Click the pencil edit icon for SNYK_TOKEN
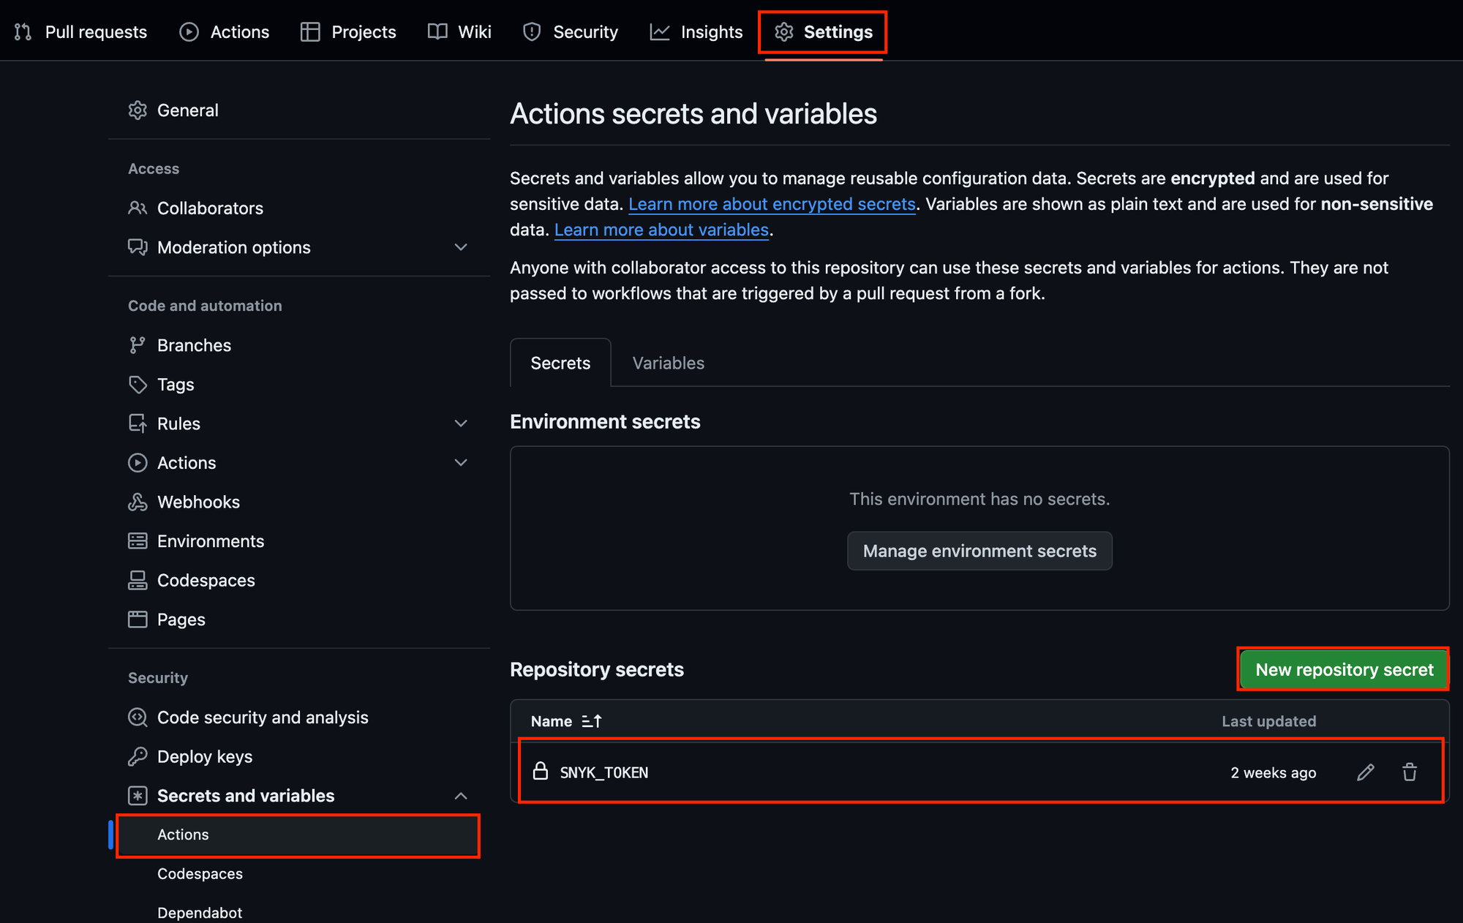The width and height of the screenshot is (1463, 923). 1365,772
